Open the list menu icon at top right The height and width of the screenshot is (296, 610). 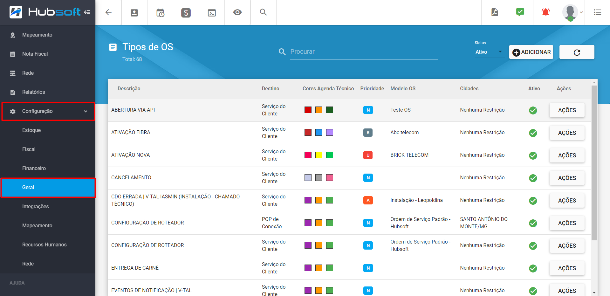597,12
